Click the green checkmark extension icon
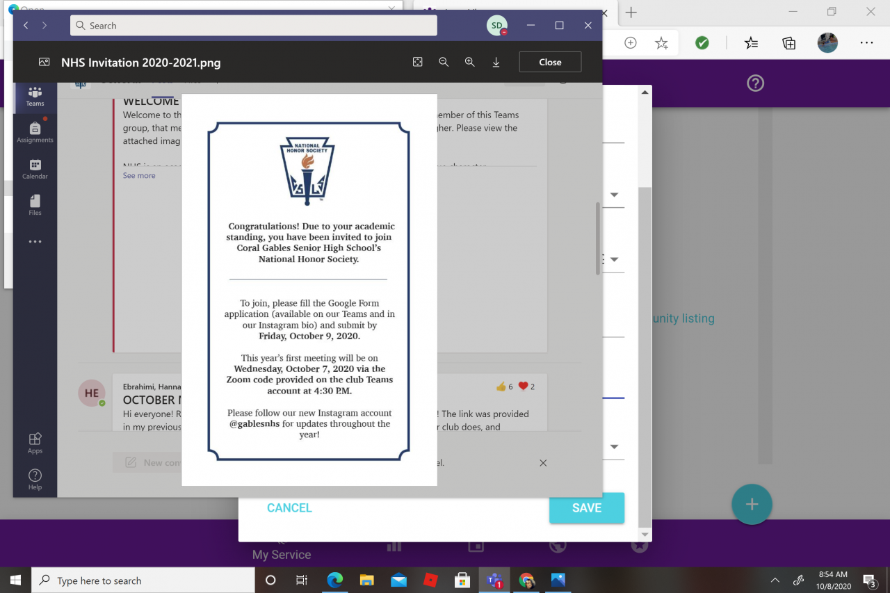This screenshot has width=890, height=593. point(702,43)
